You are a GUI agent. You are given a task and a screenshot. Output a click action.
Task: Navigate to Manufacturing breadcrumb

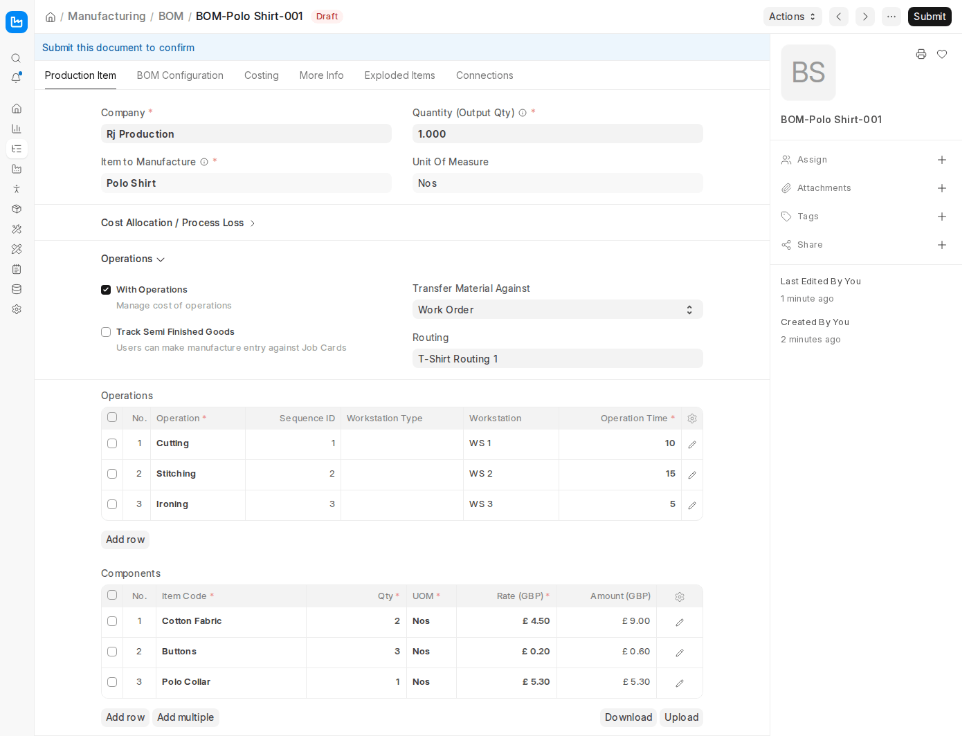[107, 16]
